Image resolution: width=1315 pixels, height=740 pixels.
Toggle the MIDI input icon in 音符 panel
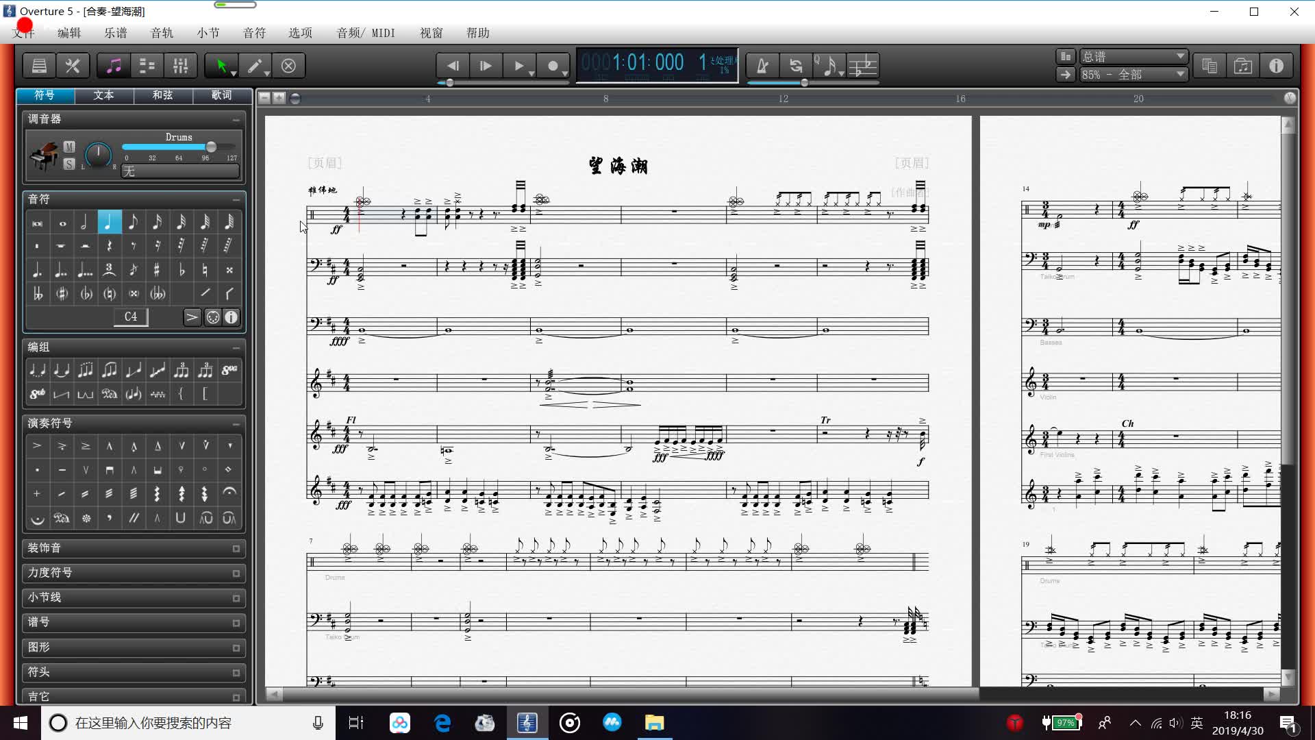click(x=213, y=317)
